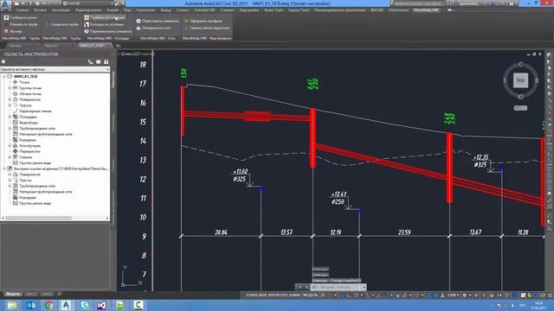Open the command line recent commands arrow
554x311 pixels.
(x=364, y=288)
